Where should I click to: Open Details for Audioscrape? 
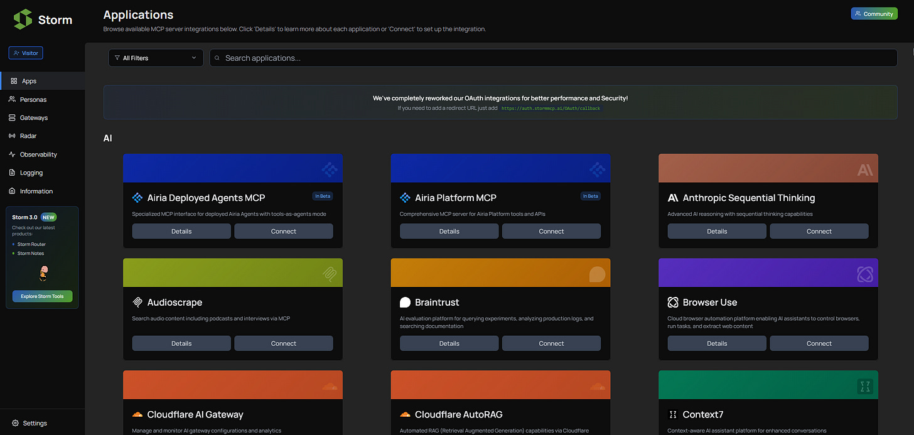(x=181, y=343)
